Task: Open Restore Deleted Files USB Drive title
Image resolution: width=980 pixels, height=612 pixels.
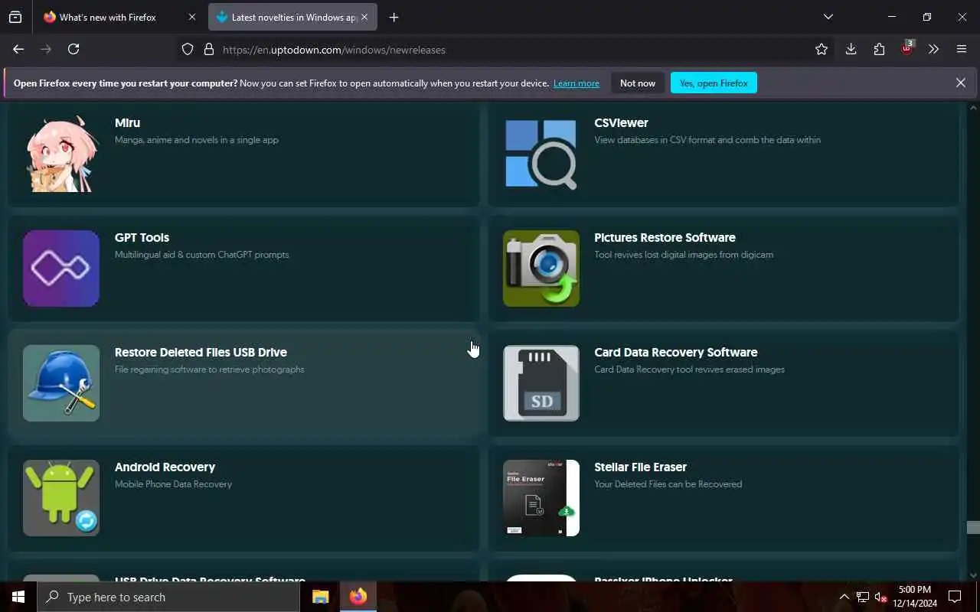Action: (201, 352)
